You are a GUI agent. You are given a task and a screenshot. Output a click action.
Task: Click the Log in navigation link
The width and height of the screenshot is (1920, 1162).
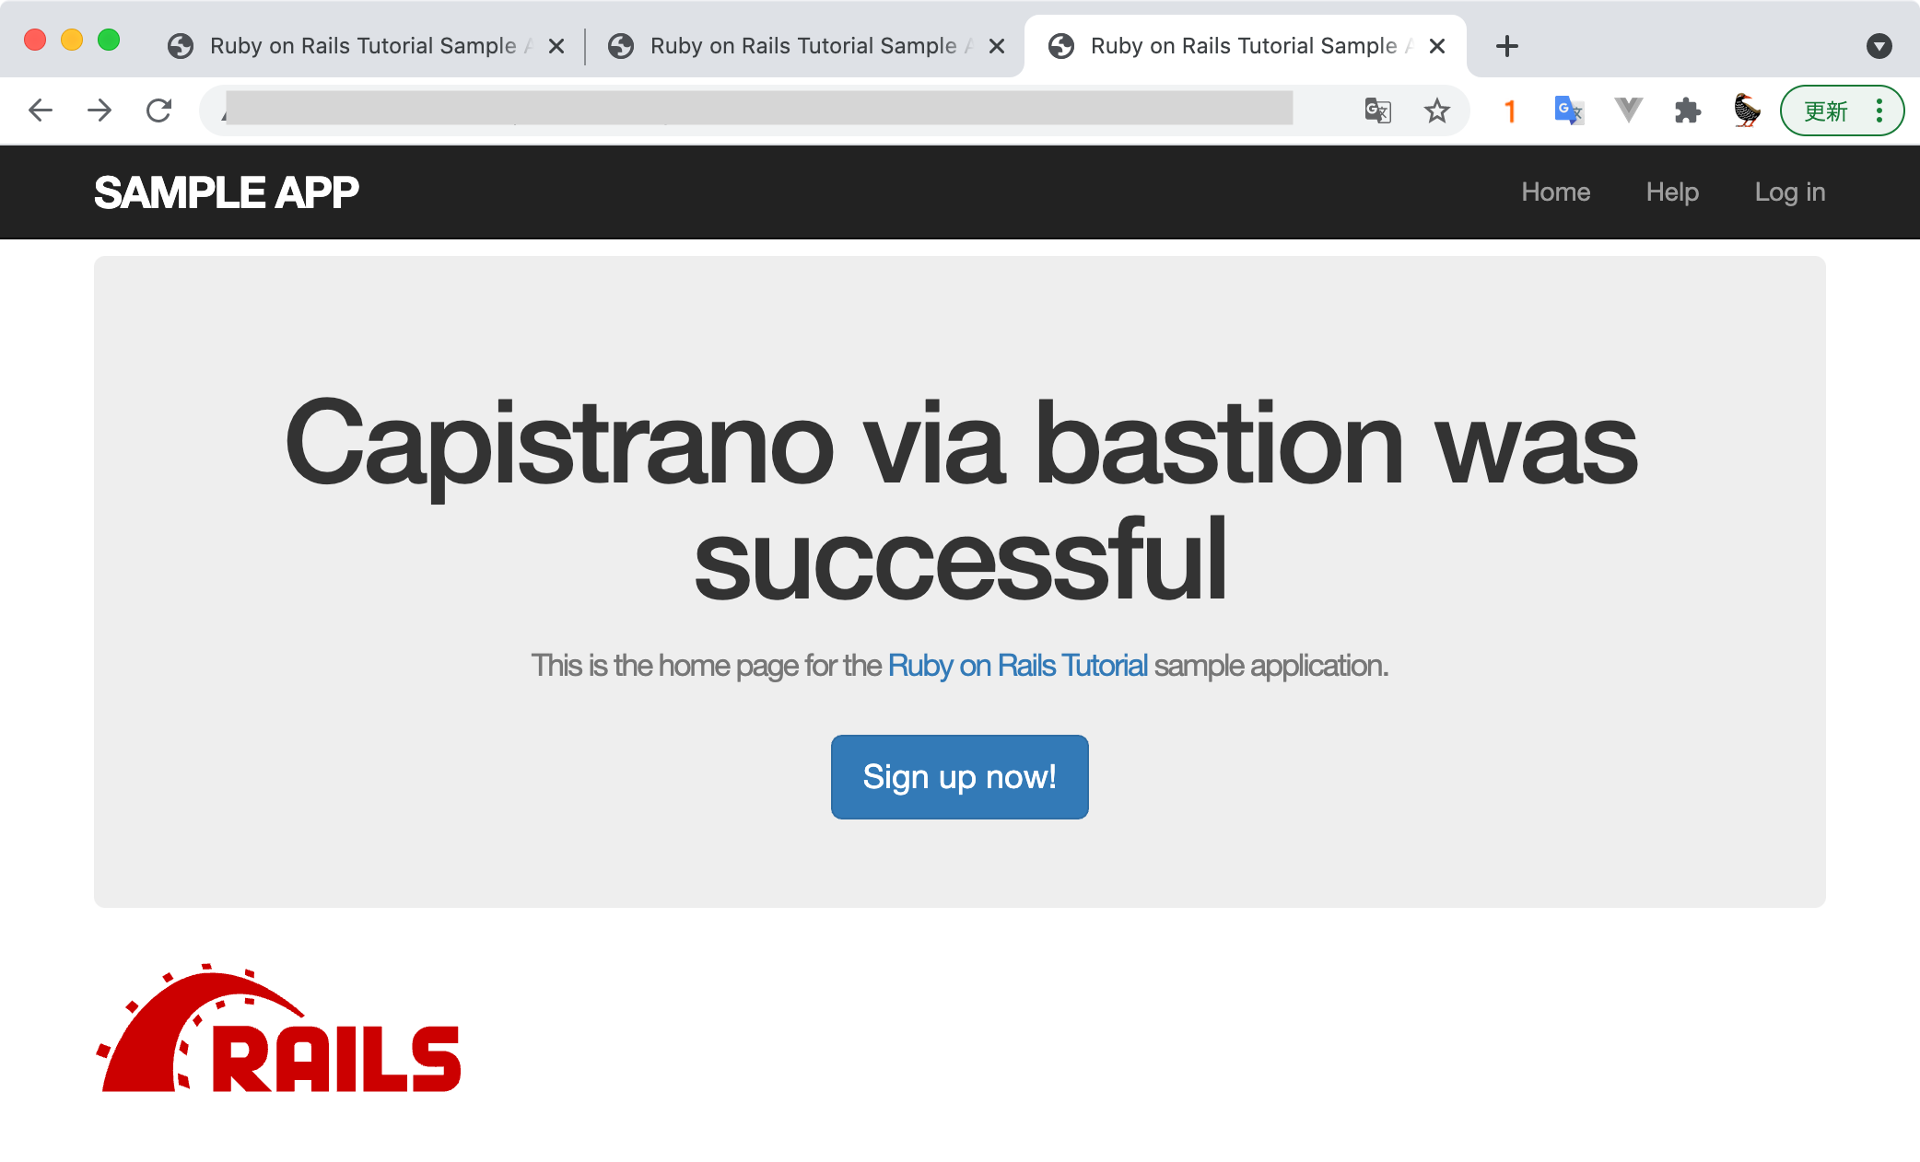pyautogui.click(x=1789, y=192)
